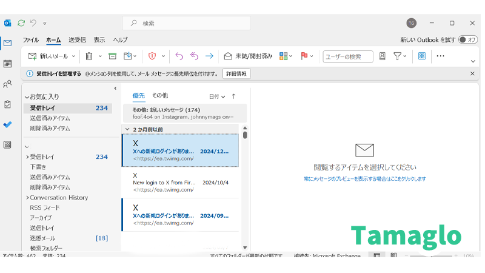Toggle sort direction arrow in message list
This screenshot has height=273, width=485.
[233, 96]
